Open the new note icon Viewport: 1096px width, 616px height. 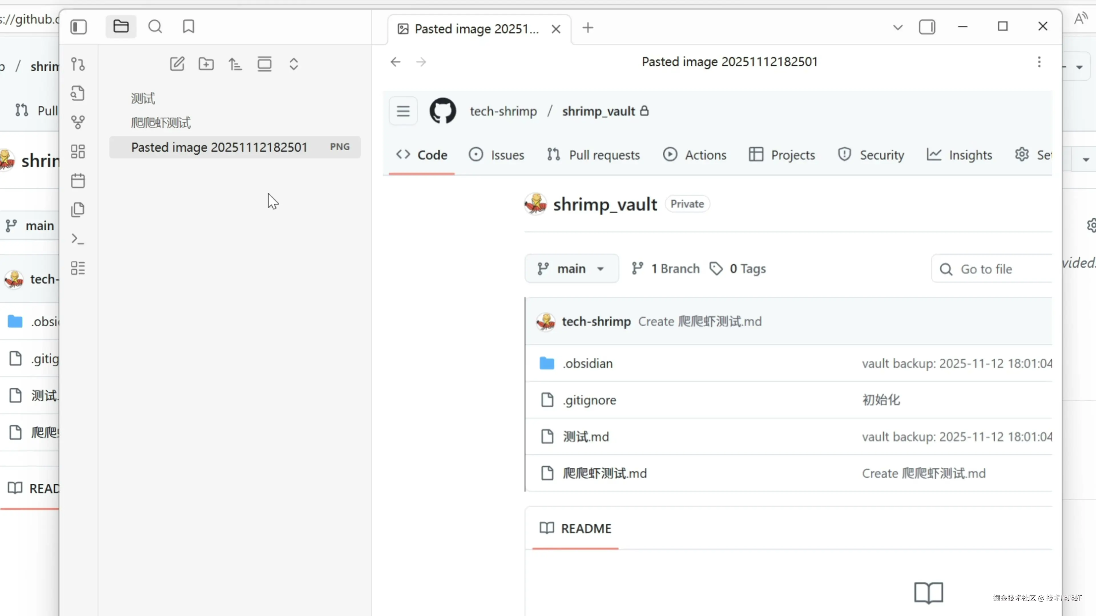(x=177, y=64)
